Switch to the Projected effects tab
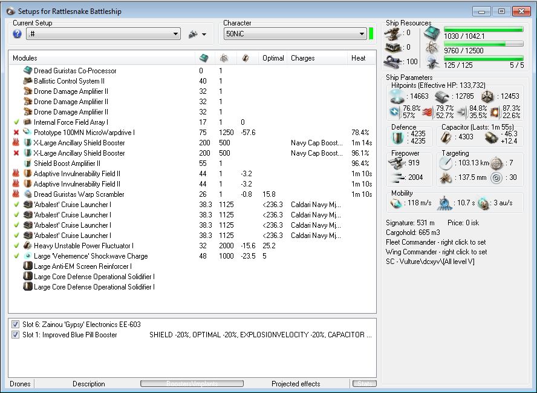 pos(296,384)
